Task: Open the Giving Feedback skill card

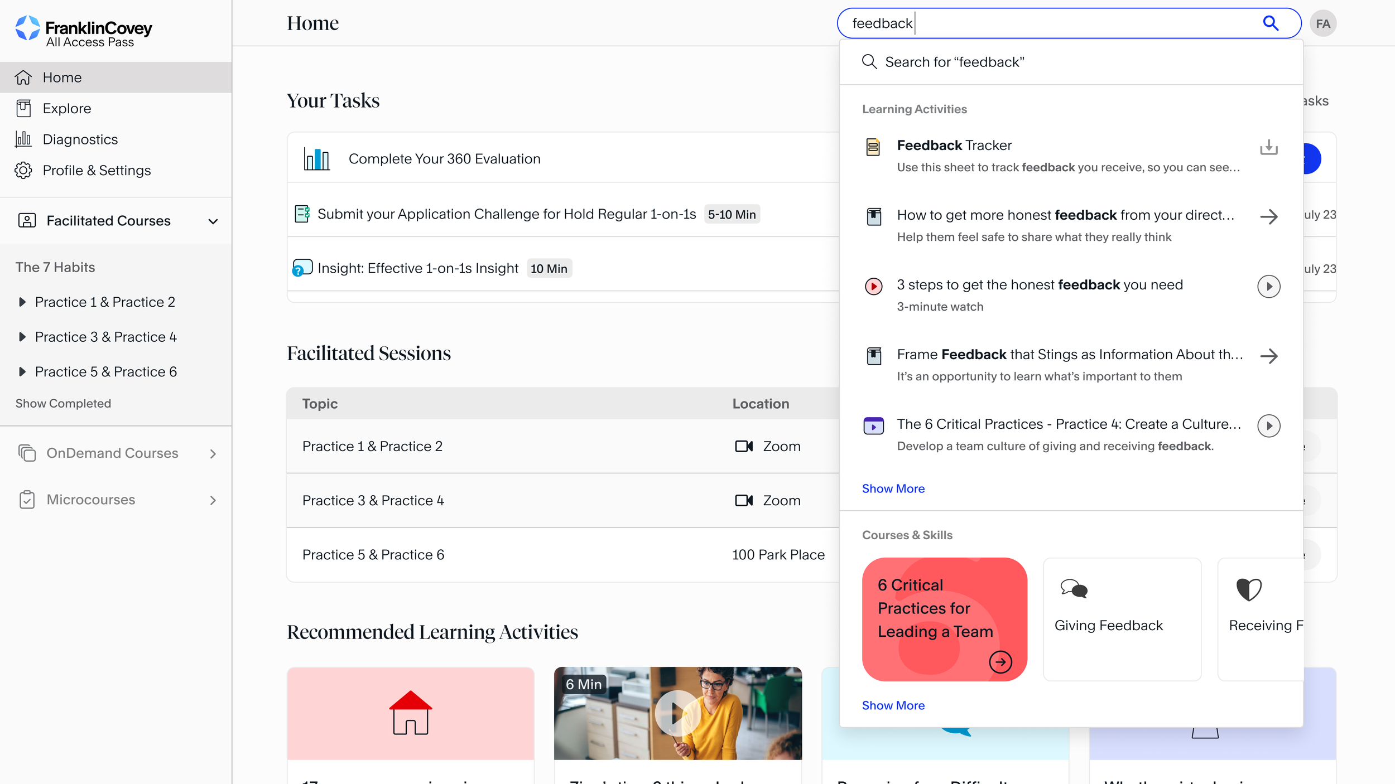Action: 1122,619
